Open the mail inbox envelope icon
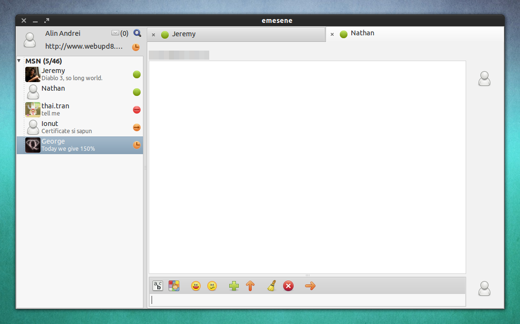Viewport: 520px width, 324px height. pyautogui.click(x=115, y=33)
